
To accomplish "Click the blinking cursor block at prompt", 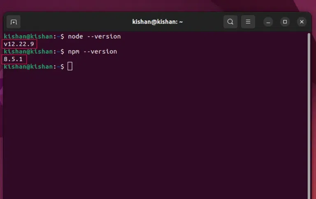I will 70,66.
